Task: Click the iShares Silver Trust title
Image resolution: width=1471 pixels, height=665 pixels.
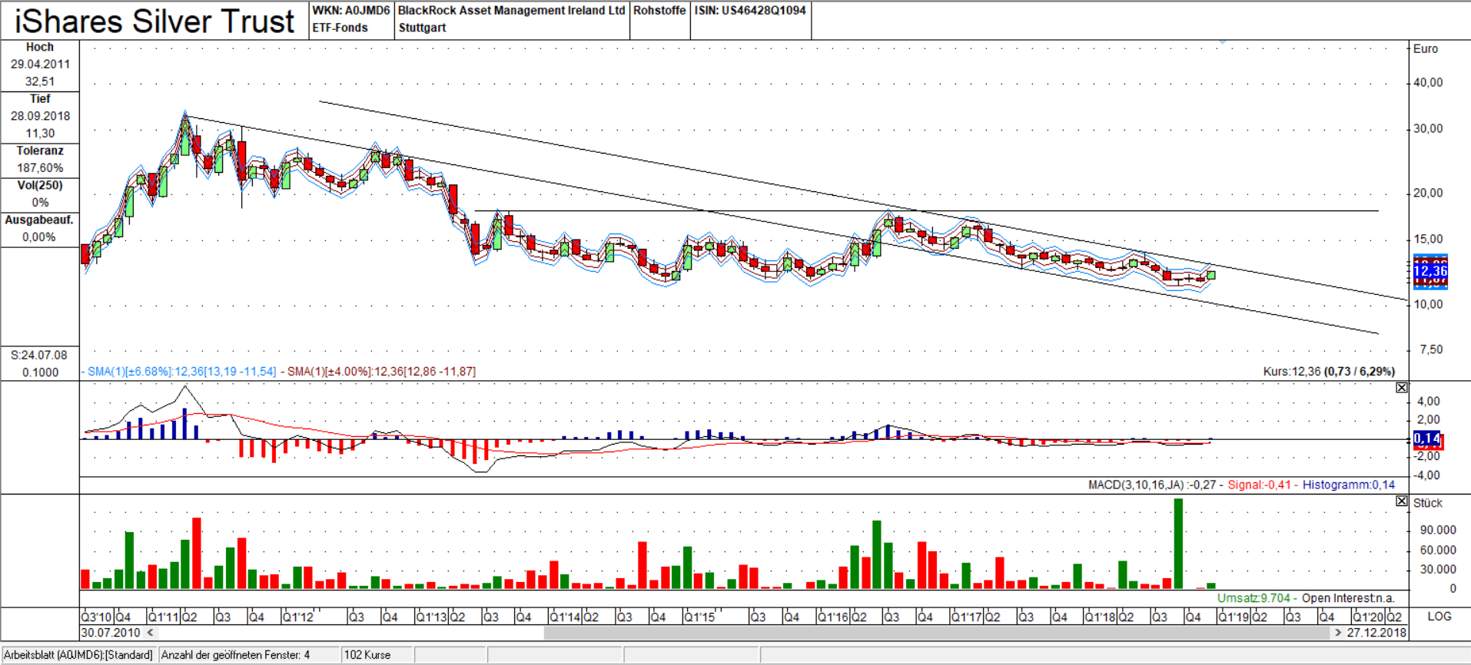Action: point(154,21)
